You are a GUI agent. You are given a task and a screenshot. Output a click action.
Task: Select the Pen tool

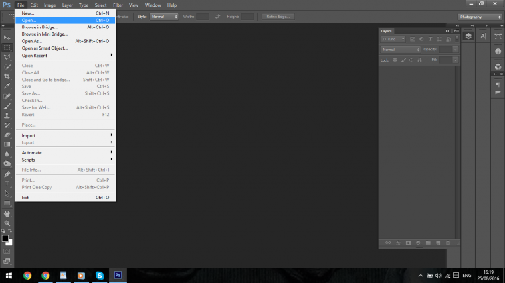pyautogui.click(x=7, y=174)
